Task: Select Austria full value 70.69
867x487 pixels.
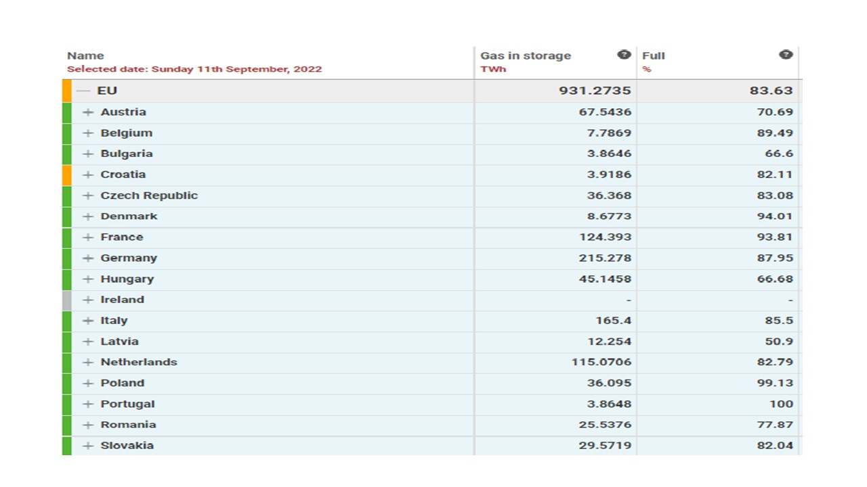Action: (775, 112)
